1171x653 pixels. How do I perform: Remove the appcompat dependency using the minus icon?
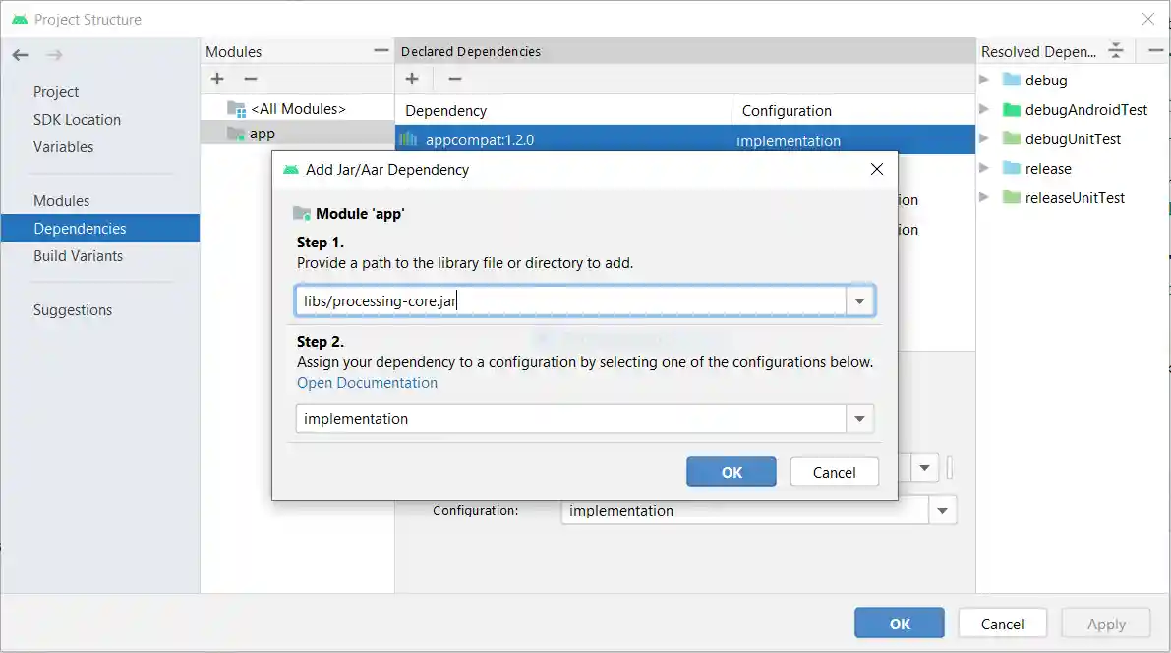[453, 79]
